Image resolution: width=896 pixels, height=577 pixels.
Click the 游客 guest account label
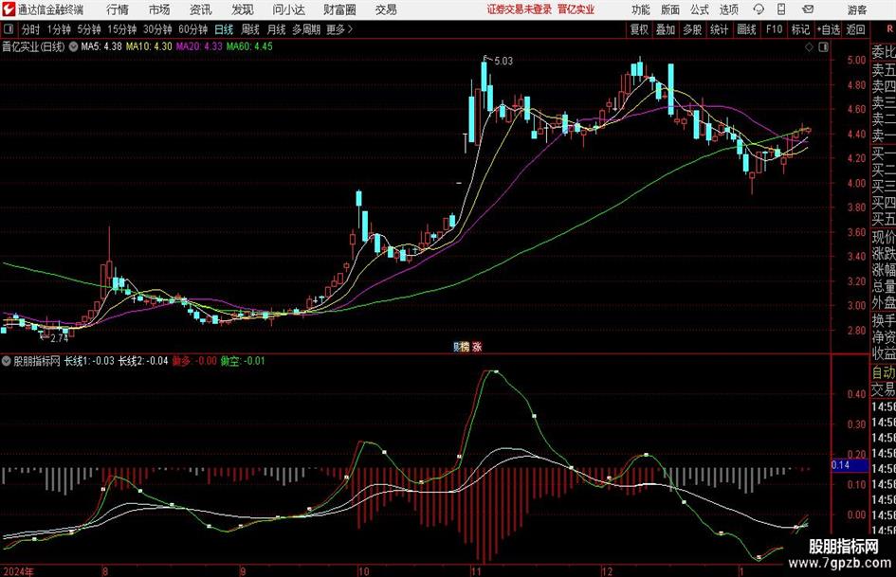pyautogui.click(x=857, y=9)
